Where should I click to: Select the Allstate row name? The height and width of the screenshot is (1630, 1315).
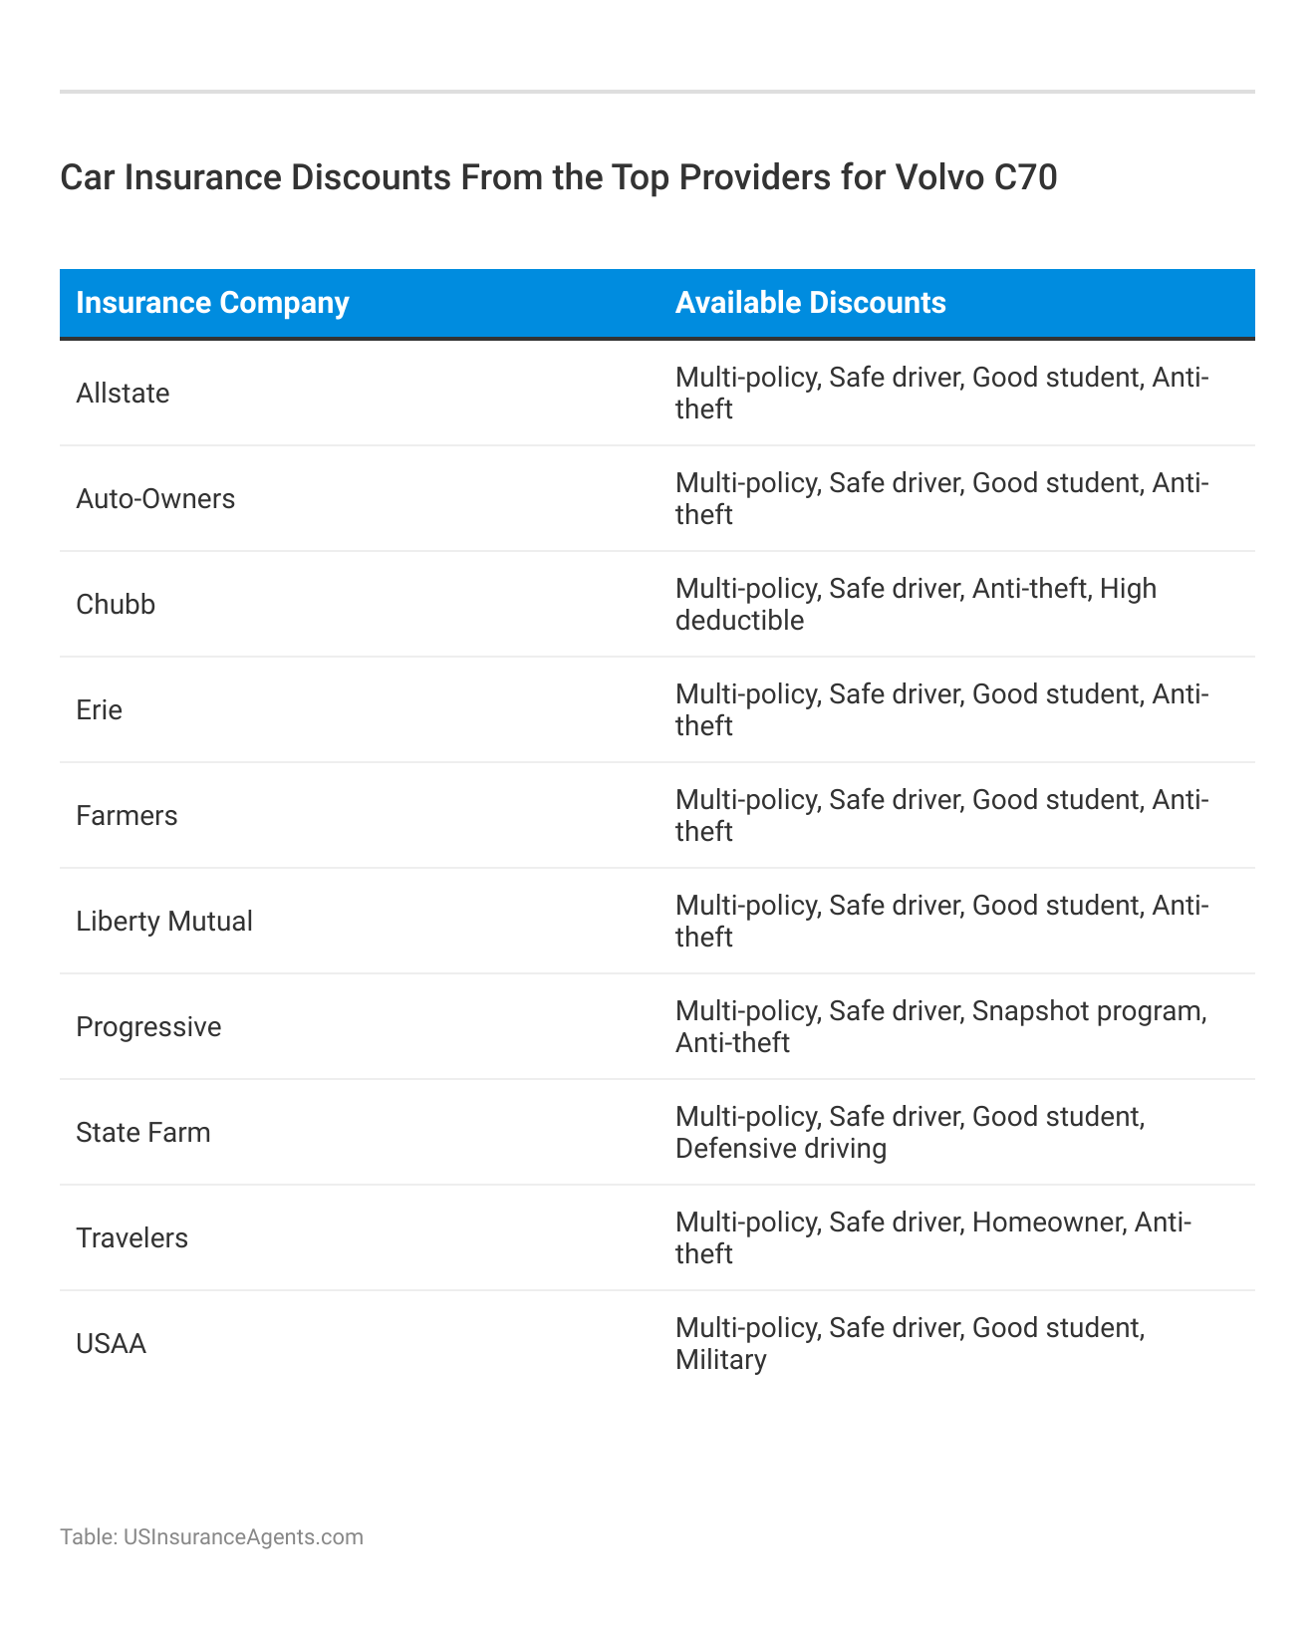123,394
